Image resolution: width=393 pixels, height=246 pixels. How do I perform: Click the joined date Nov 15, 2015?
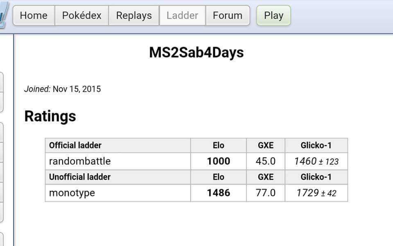pyautogui.click(x=77, y=89)
